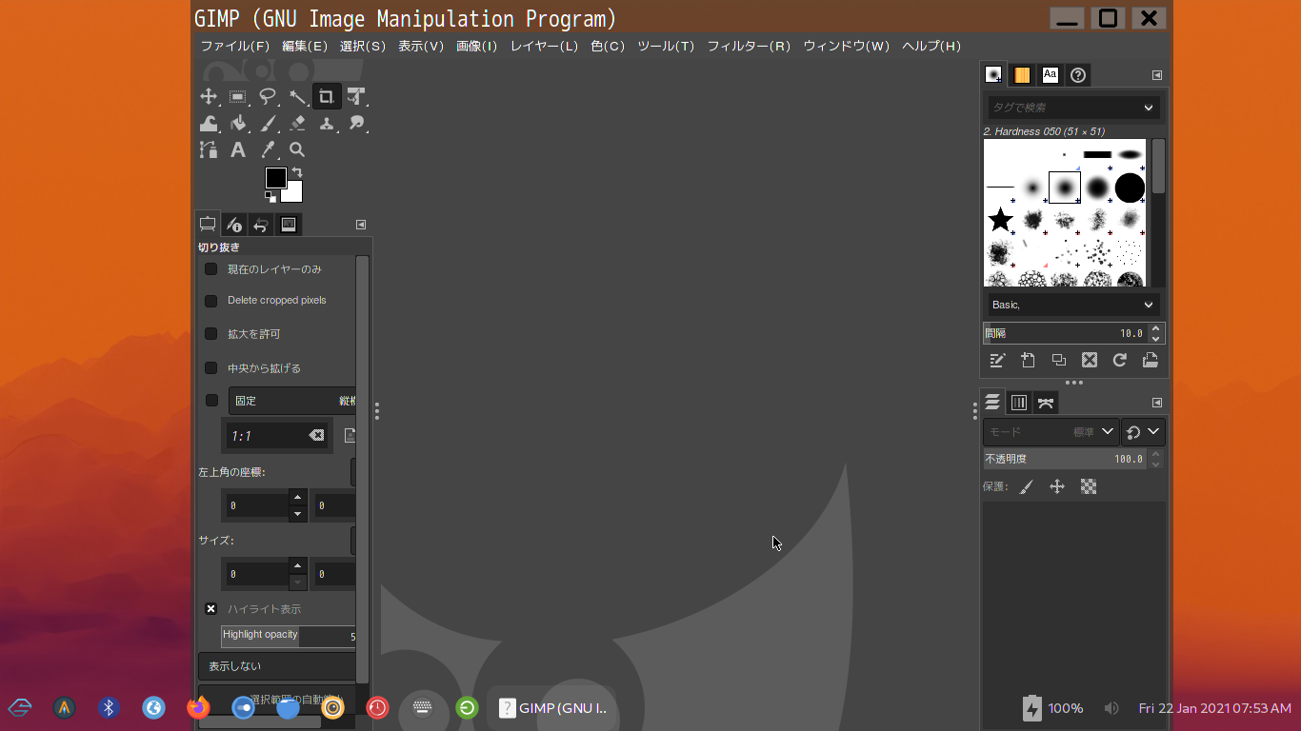This screenshot has width=1301, height=731.
Task: Toggle the 固定 aspect ratio checkbox
Action: (211, 401)
